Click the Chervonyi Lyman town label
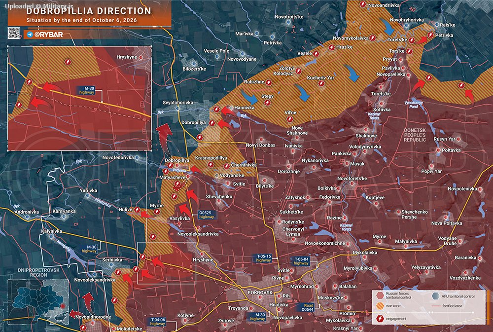 point(293,232)
